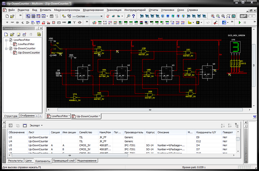259x171 pixels.
Task: Close the design toolbox panel
Action: pos(41,28)
